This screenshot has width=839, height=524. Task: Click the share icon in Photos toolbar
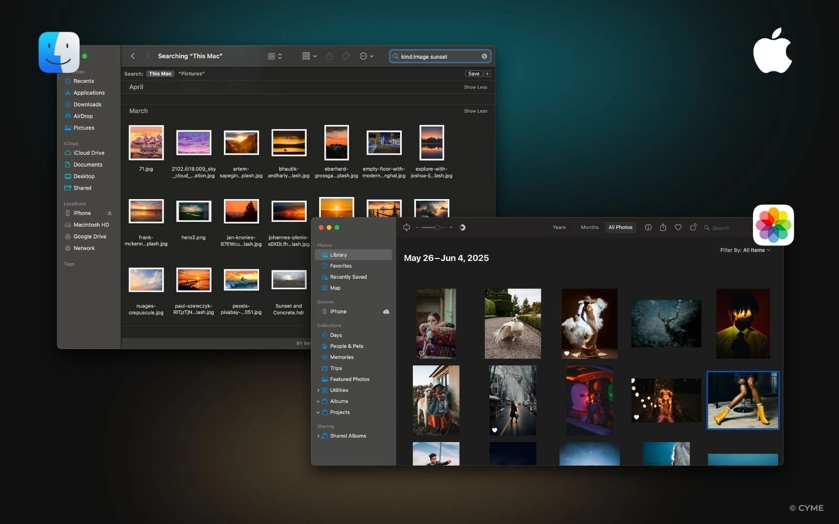663,227
